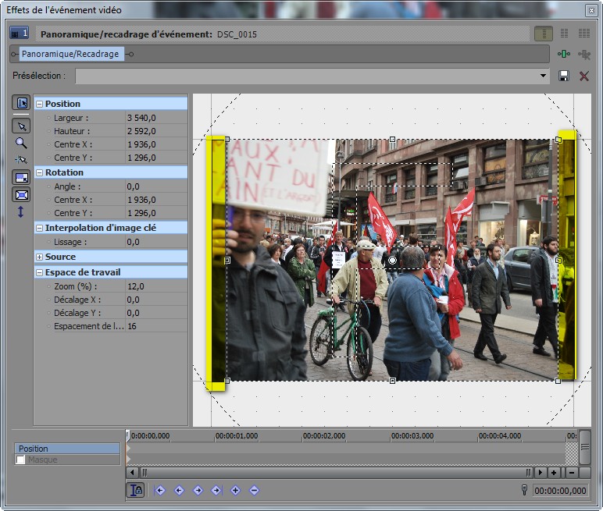
Task: Collapse the Espace de travail section
Action: [39, 272]
